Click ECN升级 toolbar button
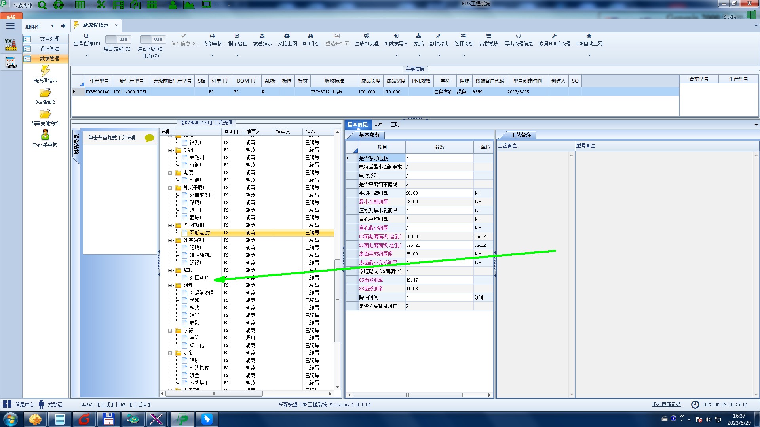This screenshot has height=427, width=760. click(x=311, y=40)
